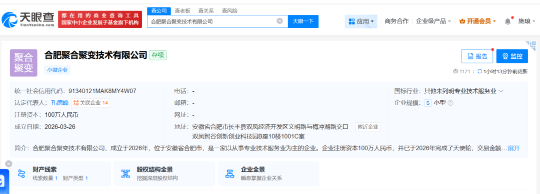The height and width of the screenshot is (194, 540).
Task: Switch to the 查关系 tab
Action: 206,10
